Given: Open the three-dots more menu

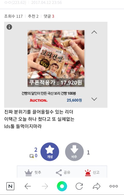Looking at the screenshot, I should pos(114,186).
